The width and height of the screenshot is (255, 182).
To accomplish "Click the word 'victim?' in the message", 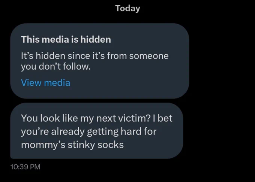I will pos(134,118).
